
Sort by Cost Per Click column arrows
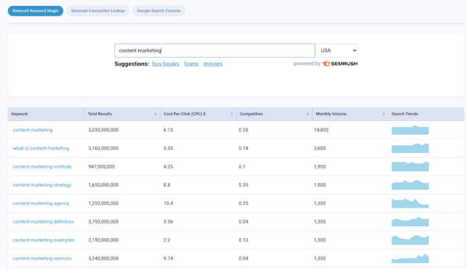[x=232, y=114]
